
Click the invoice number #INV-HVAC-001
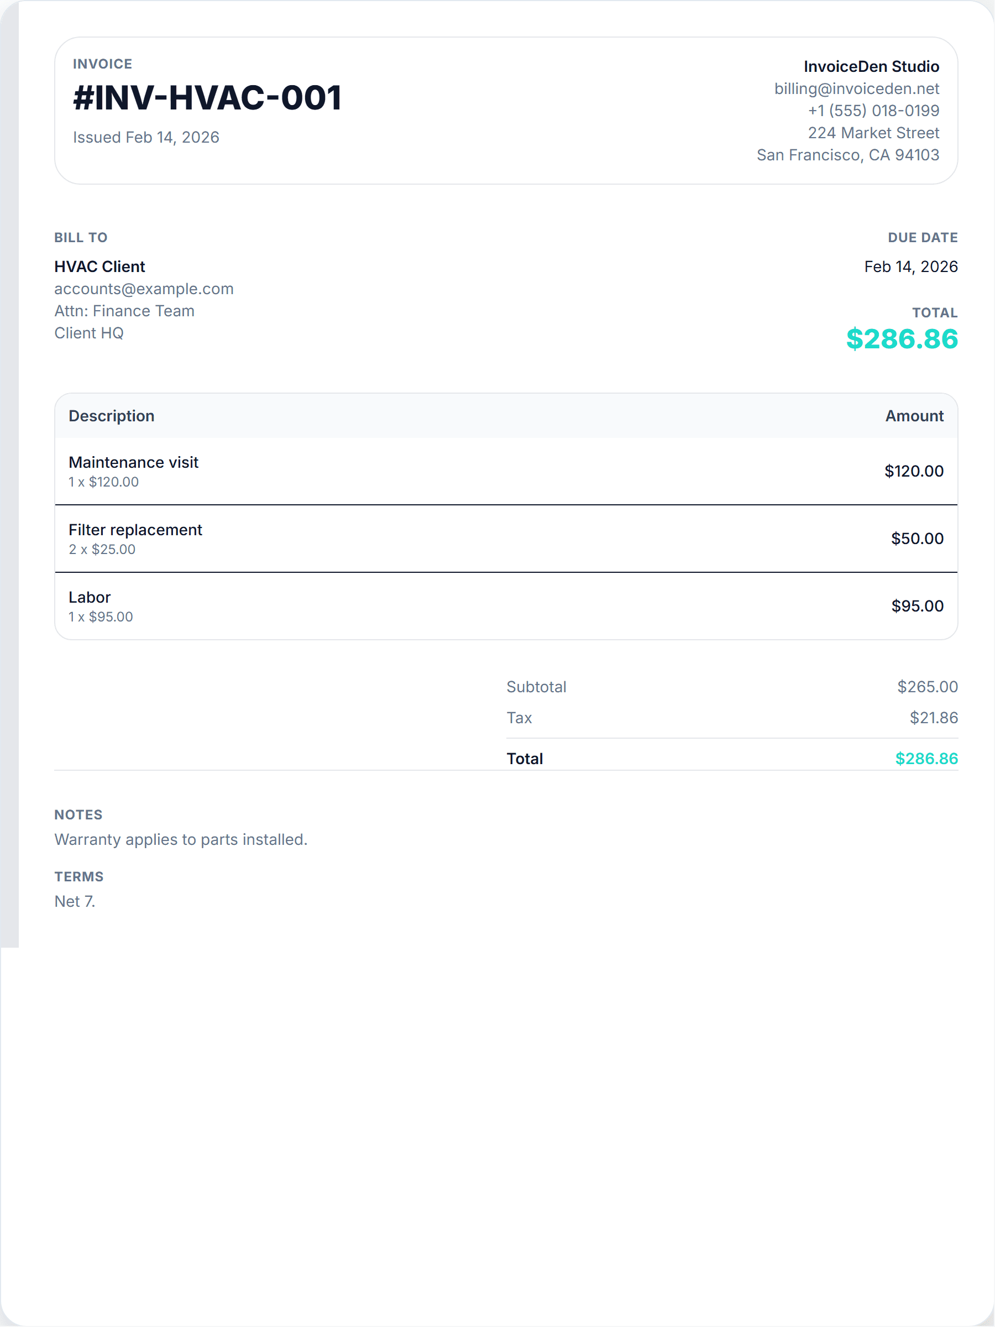tap(207, 98)
